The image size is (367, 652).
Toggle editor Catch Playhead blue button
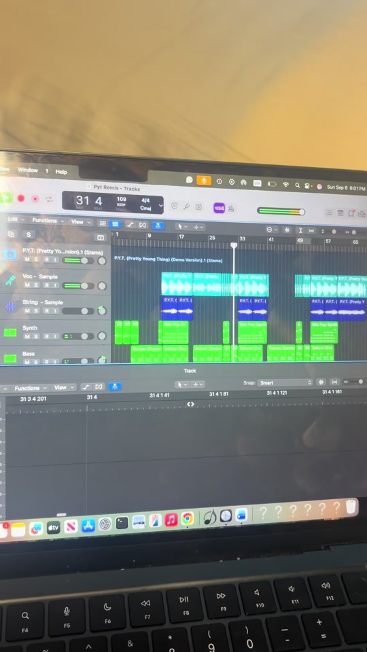[x=115, y=386]
